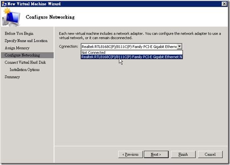The height and width of the screenshot is (165, 230).
Task: Click the network adapter description text
Action: point(140,36)
